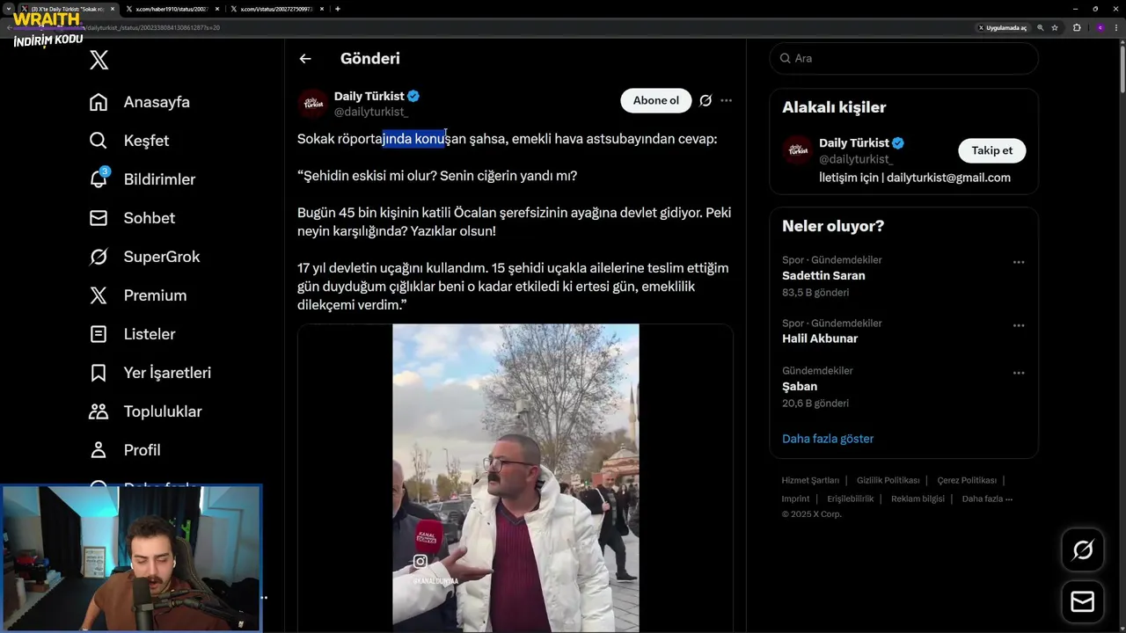Click the Daily Türkist post avatar
The height and width of the screenshot is (633, 1126).
pyautogui.click(x=313, y=104)
